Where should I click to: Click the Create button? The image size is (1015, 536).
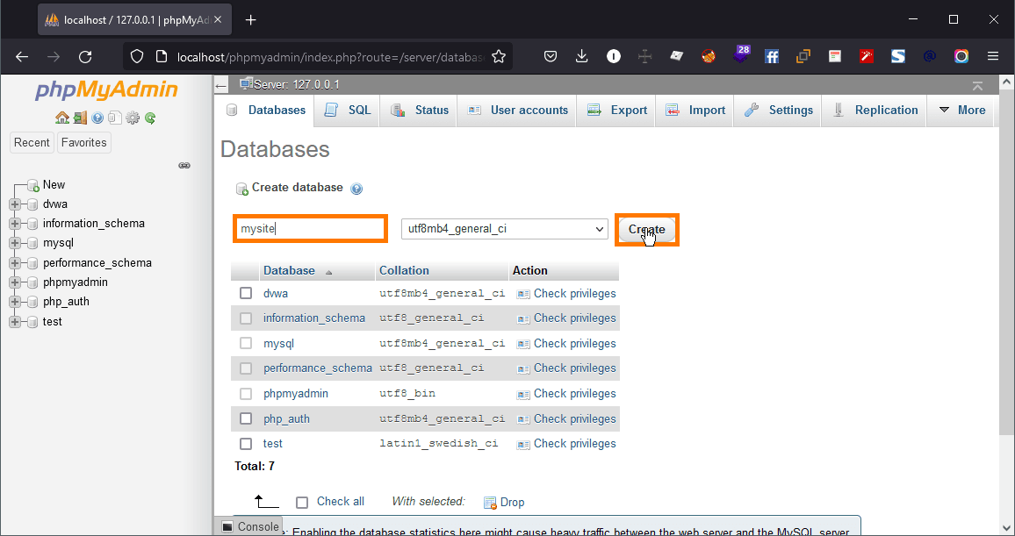[647, 230]
